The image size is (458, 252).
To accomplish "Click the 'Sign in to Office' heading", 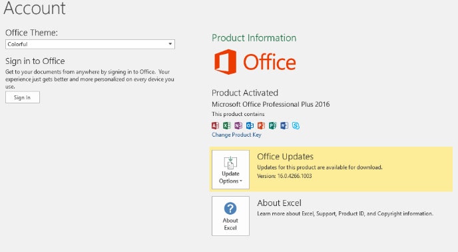I will coord(35,61).
